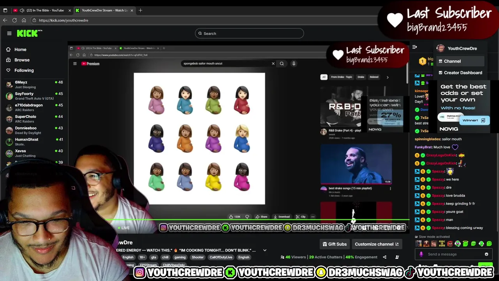The width and height of the screenshot is (499, 281).
Task: Click YouTube Share button
Action: point(261,217)
